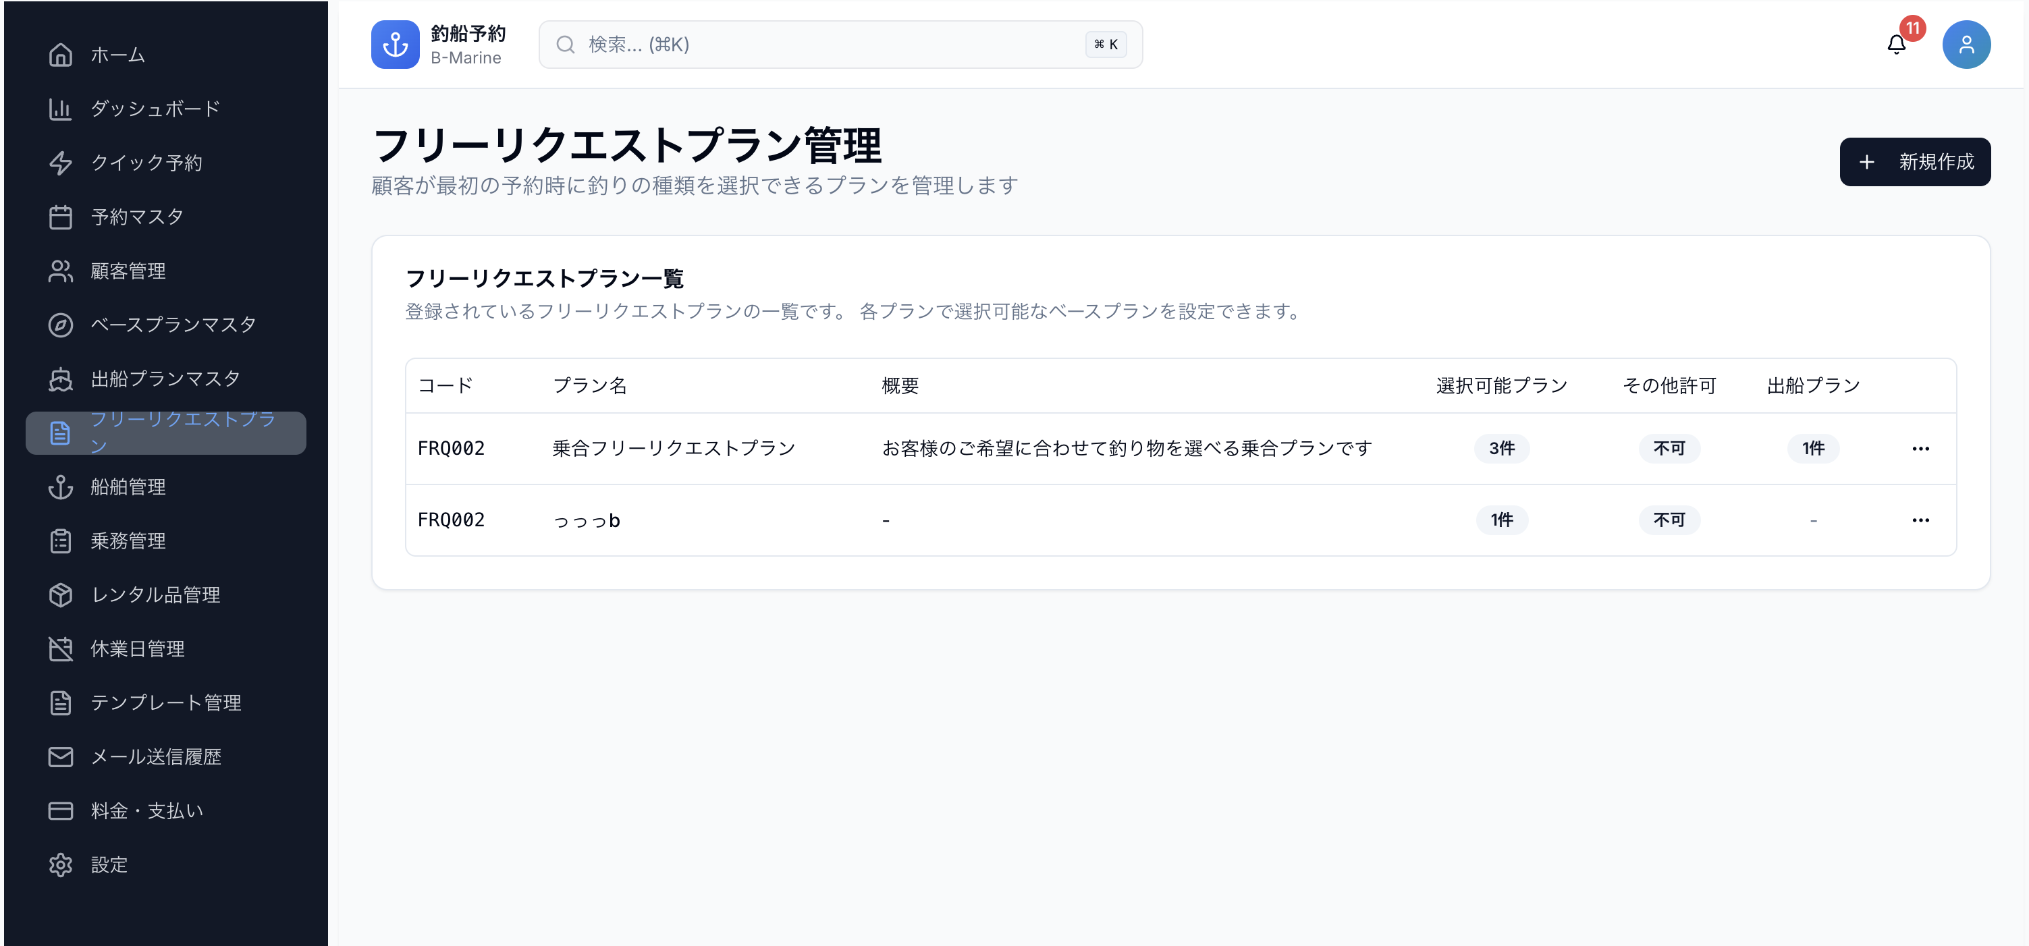Select ベースプランマスタ menu item
Image resolution: width=2029 pixels, height=946 pixels.
coord(173,325)
